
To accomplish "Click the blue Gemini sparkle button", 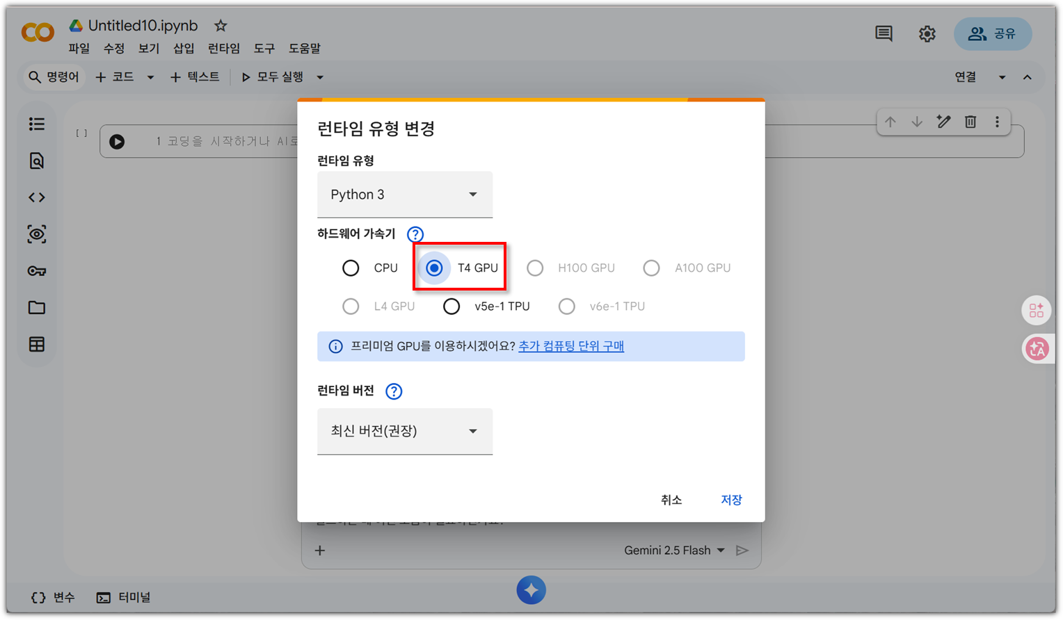I will [531, 590].
